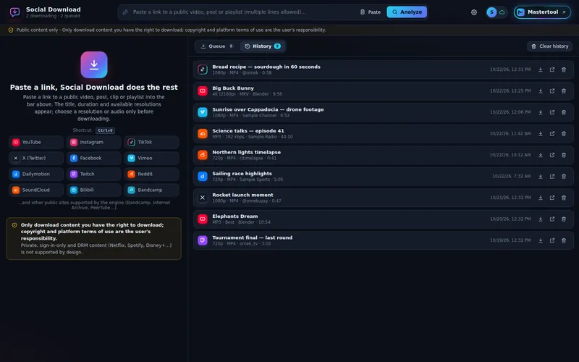Select the X (Twitter) platform chip
This screenshot has height=362, width=579.
coord(36,158)
